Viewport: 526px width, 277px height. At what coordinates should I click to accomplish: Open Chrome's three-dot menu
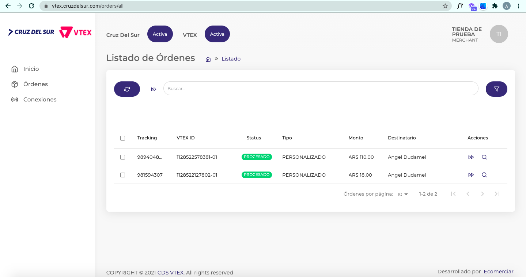(519, 6)
